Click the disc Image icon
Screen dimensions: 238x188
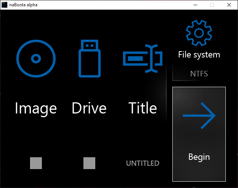[x=36, y=59]
